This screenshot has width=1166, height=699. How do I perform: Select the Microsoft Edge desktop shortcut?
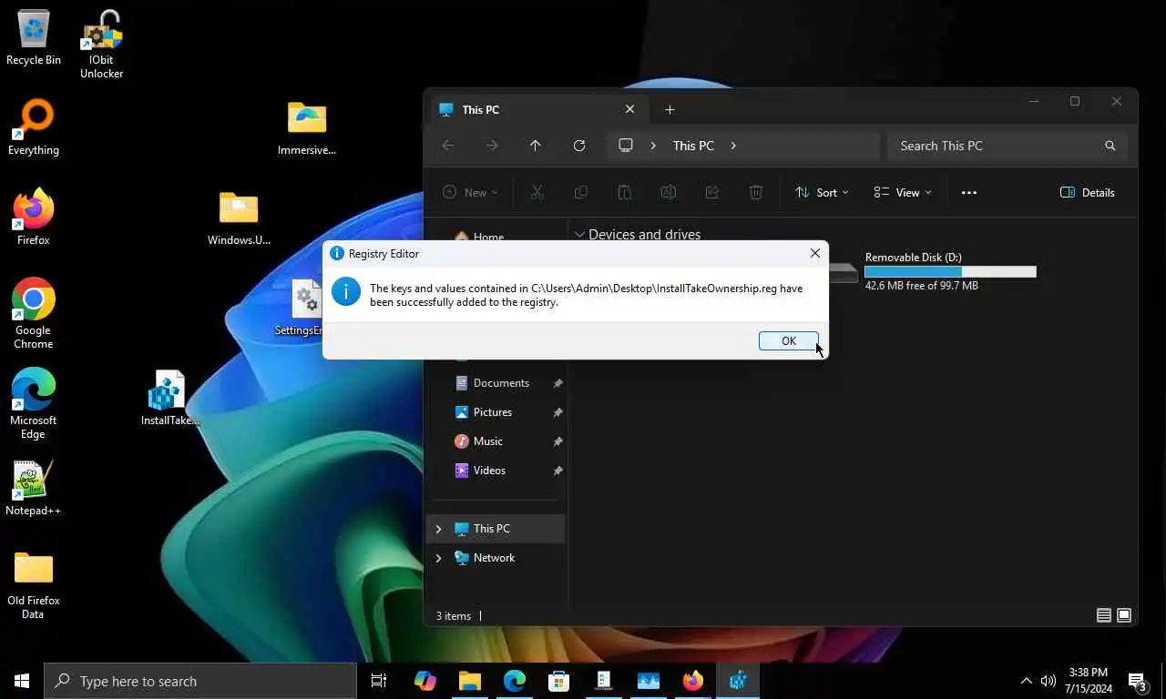click(x=34, y=403)
